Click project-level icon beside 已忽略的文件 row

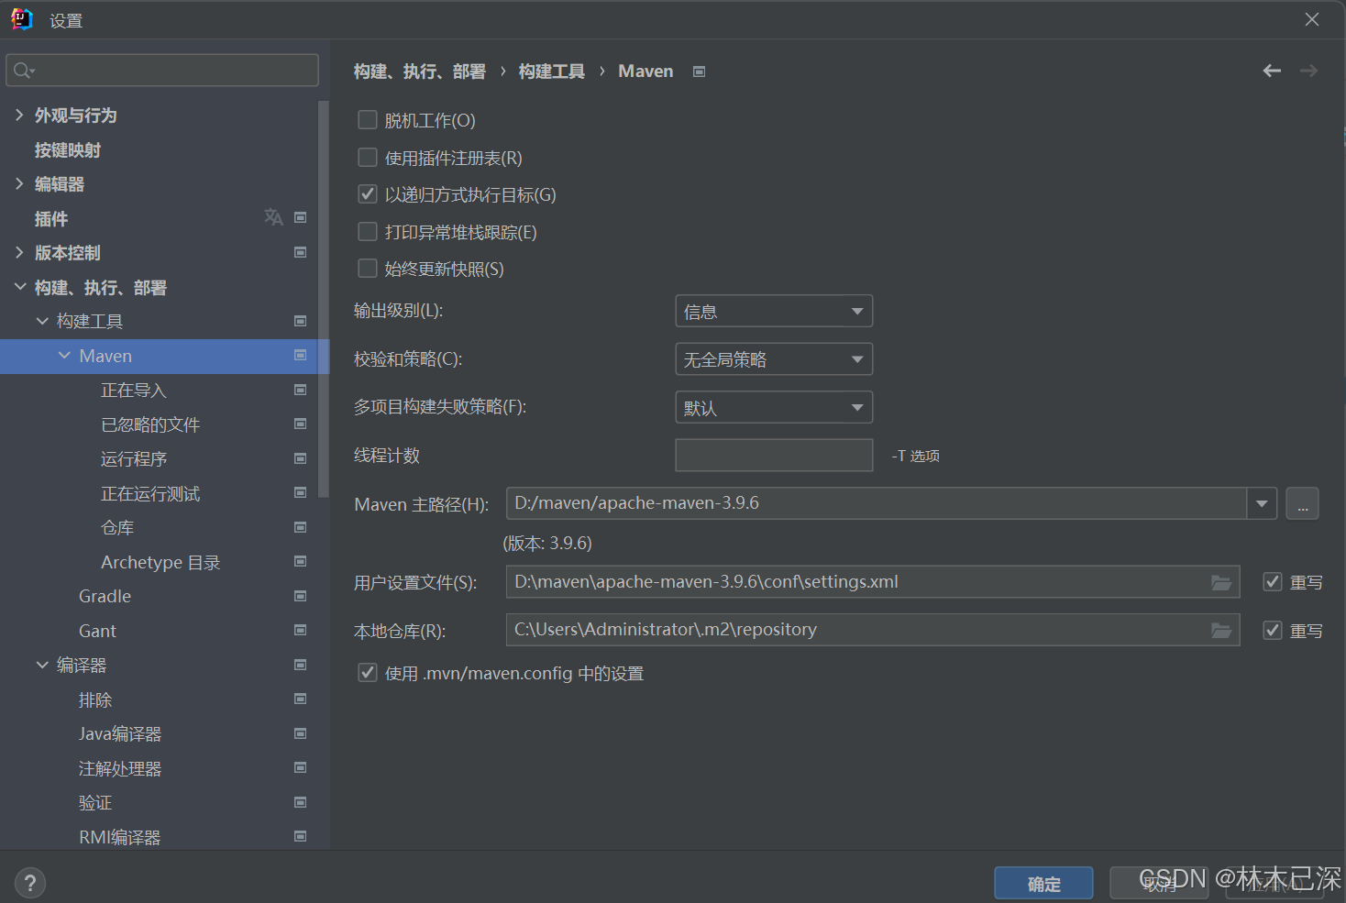pos(300,424)
